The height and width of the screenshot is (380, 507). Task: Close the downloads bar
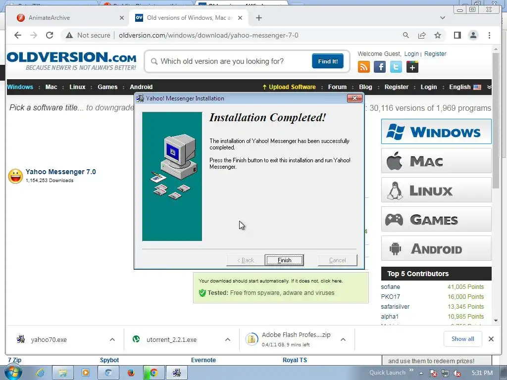click(x=491, y=339)
